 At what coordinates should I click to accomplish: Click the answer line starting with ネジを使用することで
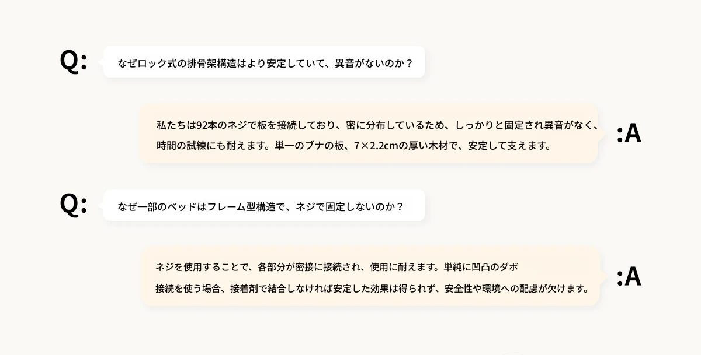[336, 268]
